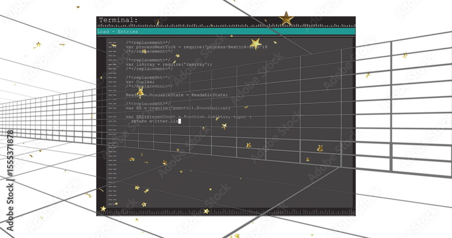Image resolution: width=452 pixels, height=238 pixels.
Task: Click the line "var isArray = require('isarray');"
Action: (169, 65)
